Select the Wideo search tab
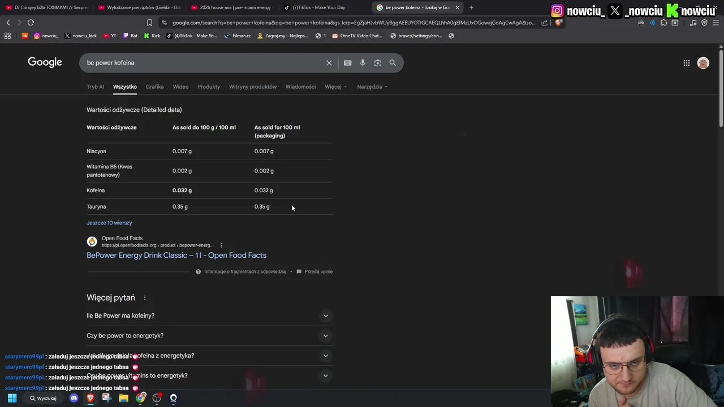Viewport: 724px width, 407px height. [180, 87]
